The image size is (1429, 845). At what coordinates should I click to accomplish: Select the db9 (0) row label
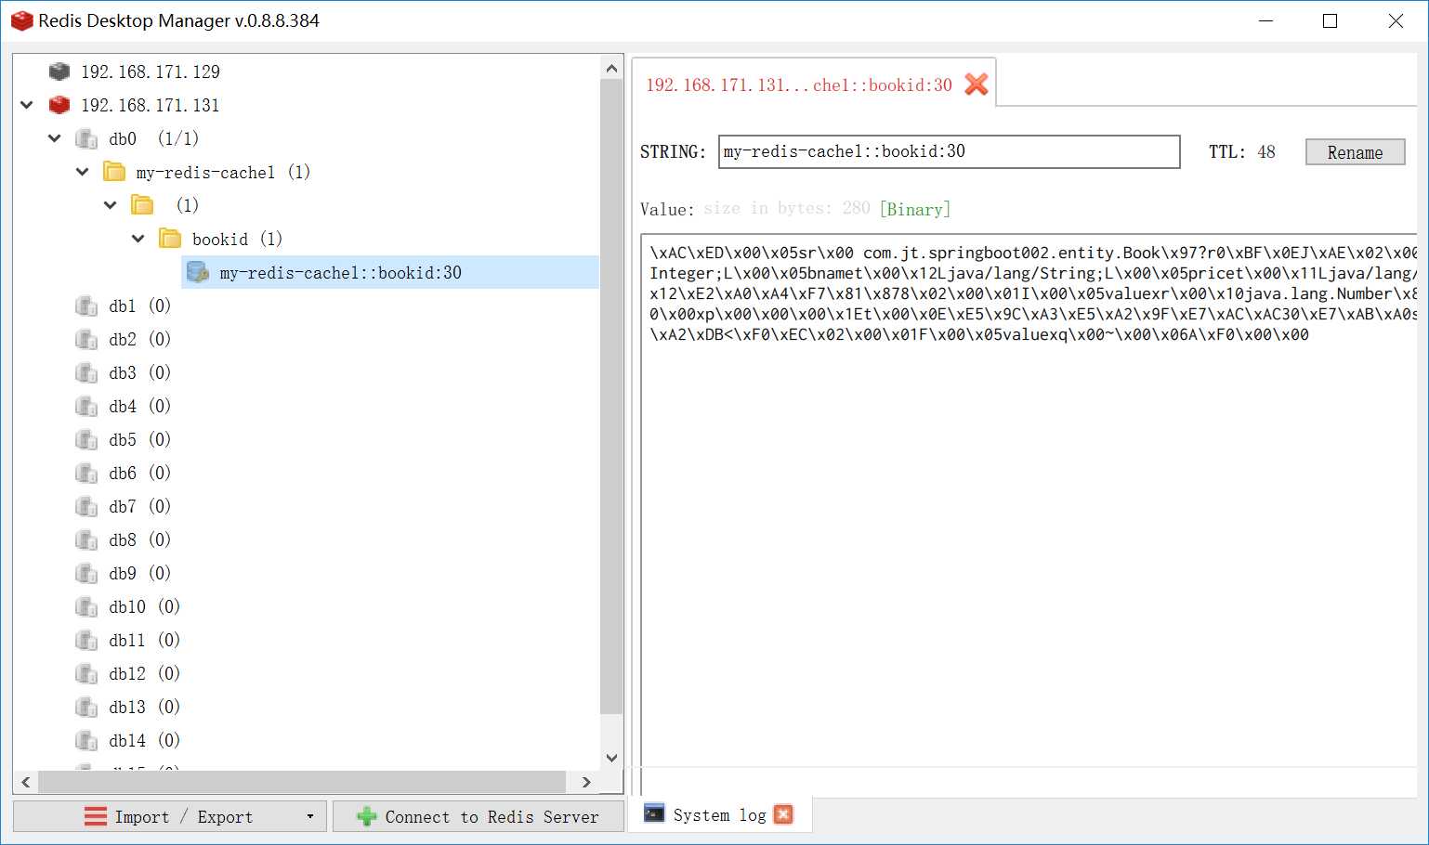click(140, 573)
